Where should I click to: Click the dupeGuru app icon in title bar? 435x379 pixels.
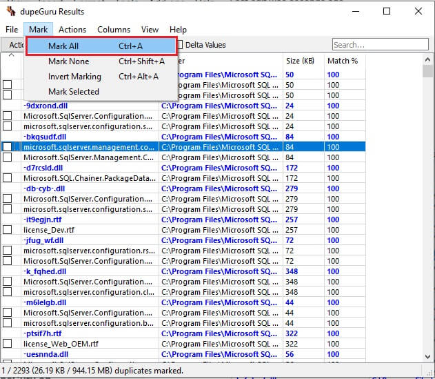click(x=11, y=12)
